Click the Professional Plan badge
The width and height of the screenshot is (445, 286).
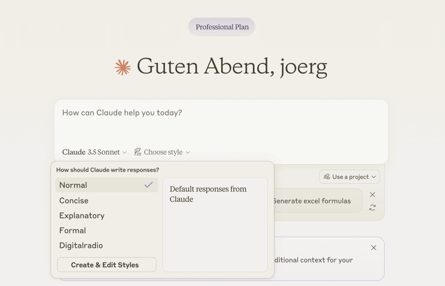tap(222, 27)
